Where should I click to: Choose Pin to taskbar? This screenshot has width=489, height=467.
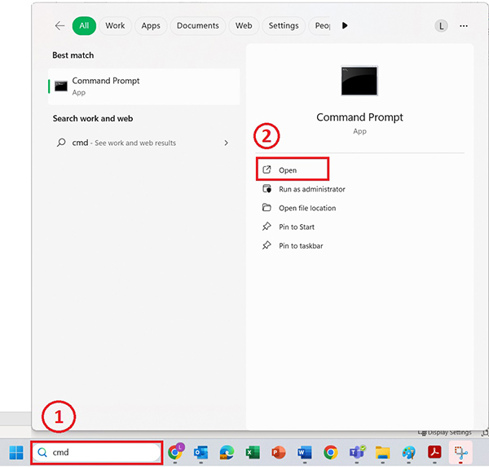click(x=301, y=246)
